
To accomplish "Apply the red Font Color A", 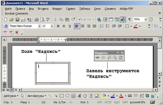I will click(121, 96).
